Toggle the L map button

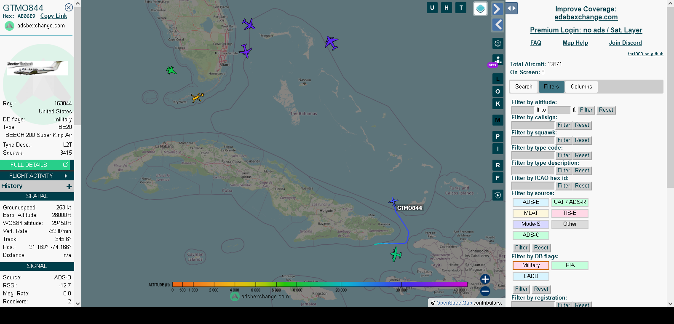pos(498,79)
